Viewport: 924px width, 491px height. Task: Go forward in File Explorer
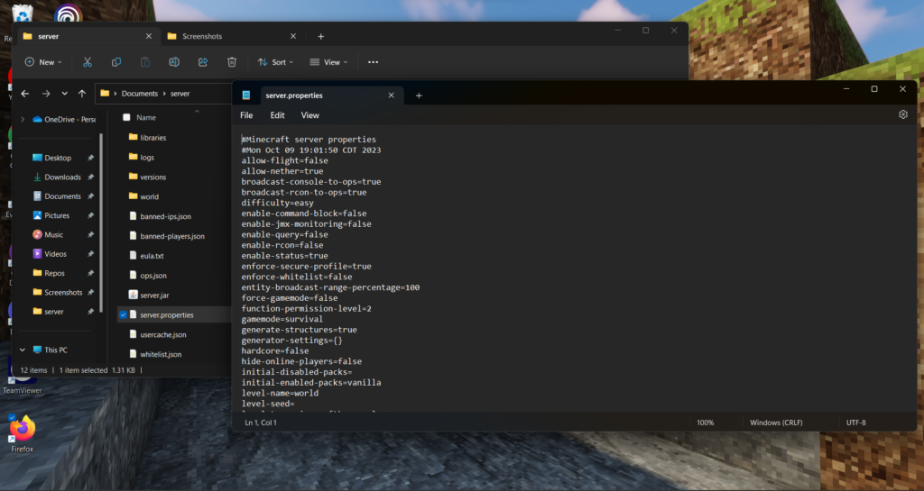click(46, 94)
